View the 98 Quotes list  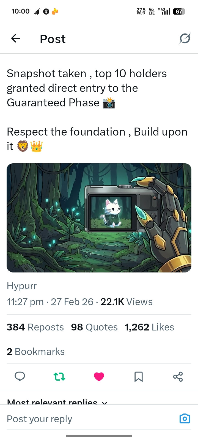(x=94, y=327)
